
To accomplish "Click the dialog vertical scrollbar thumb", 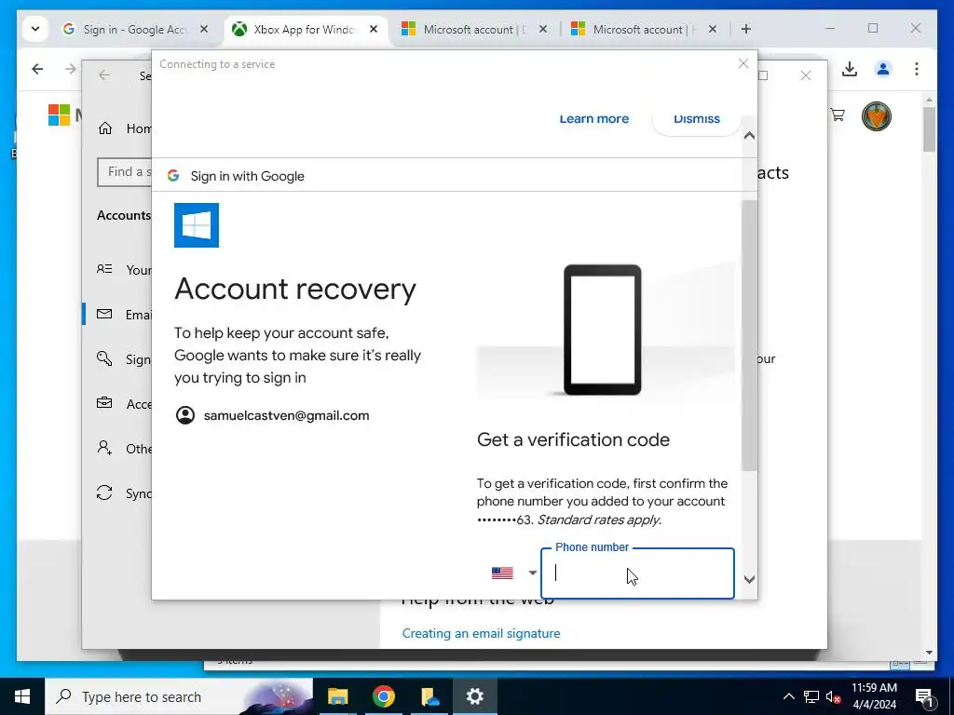I will pos(749,334).
